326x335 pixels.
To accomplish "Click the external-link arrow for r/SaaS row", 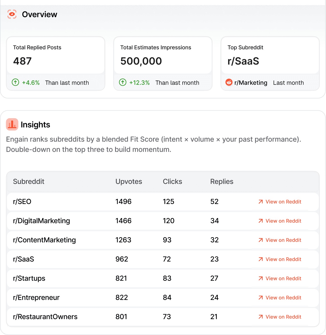I will 260,259.
